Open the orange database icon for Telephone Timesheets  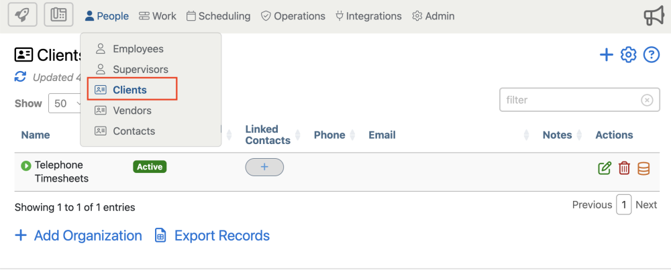coord(643,168)
